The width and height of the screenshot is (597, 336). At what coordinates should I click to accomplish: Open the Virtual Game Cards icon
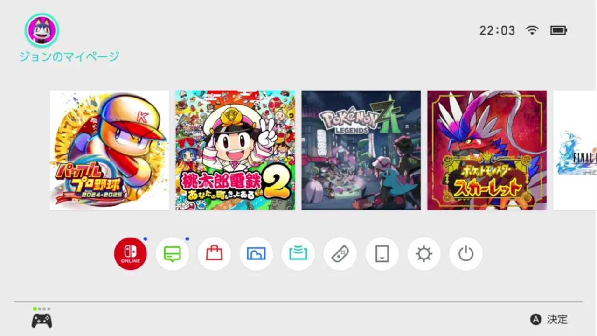tap(382, 254)
